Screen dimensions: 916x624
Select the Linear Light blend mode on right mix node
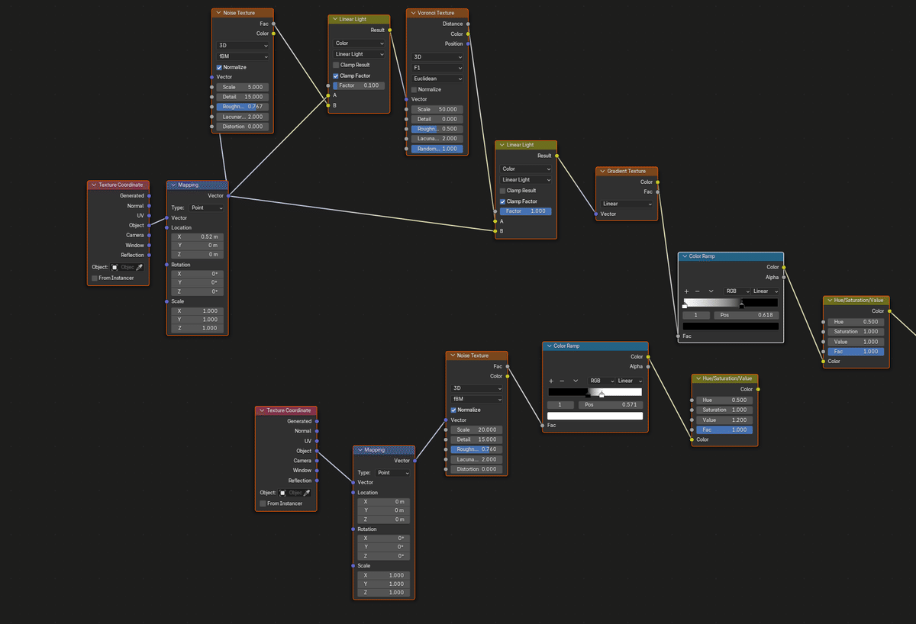click(x=525, y=179)
